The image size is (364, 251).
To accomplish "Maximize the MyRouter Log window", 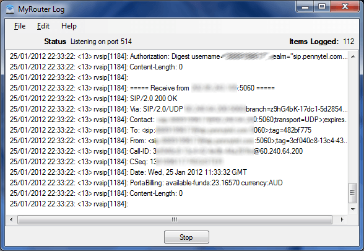I will coord(322,6).
